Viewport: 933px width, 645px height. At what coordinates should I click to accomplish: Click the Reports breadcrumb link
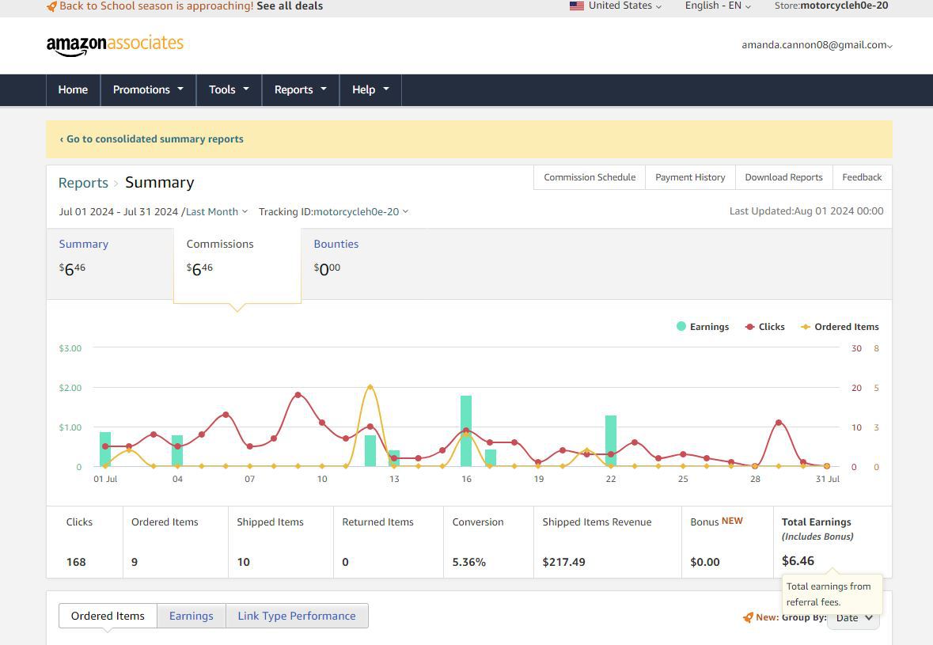click(x=83, y=183)
